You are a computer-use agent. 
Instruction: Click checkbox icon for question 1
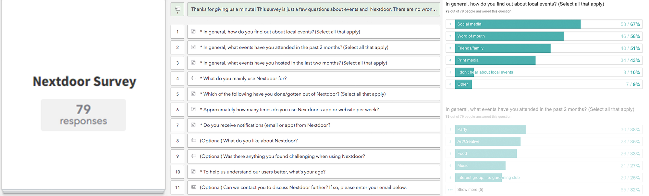pyautogui.click(x=193, y=32)
